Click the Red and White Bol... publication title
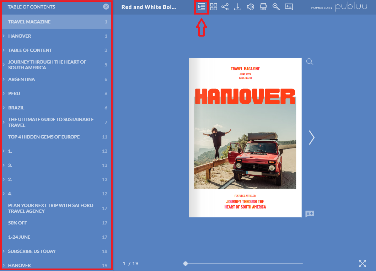The height and width of the screenshot is (271, 376). (x=149, y=7)
